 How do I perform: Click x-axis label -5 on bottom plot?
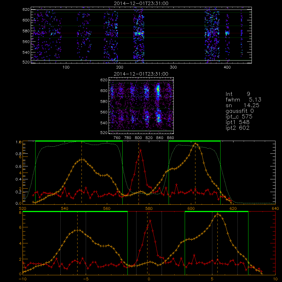(86, 279)
